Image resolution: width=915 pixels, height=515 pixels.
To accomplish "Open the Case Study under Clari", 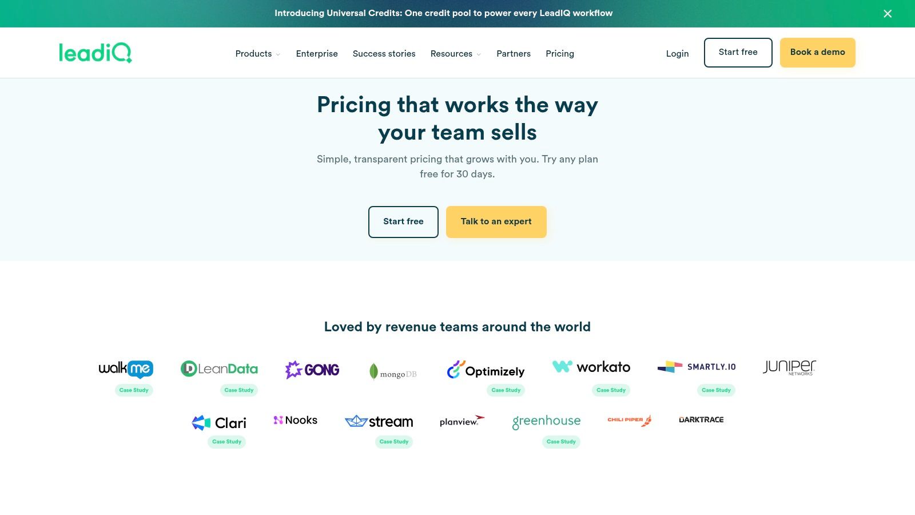I will pos(227,442).
